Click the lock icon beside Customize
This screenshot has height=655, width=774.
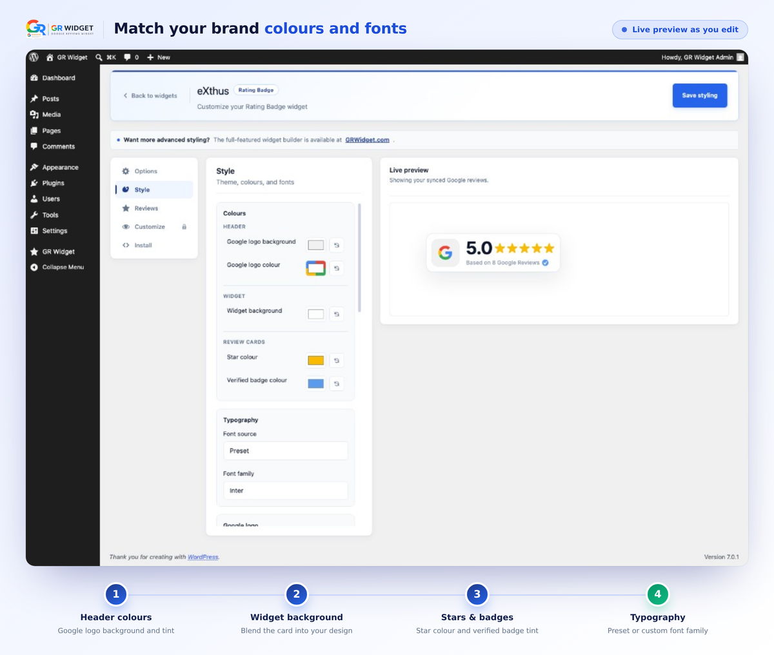(x=184, y=227)
